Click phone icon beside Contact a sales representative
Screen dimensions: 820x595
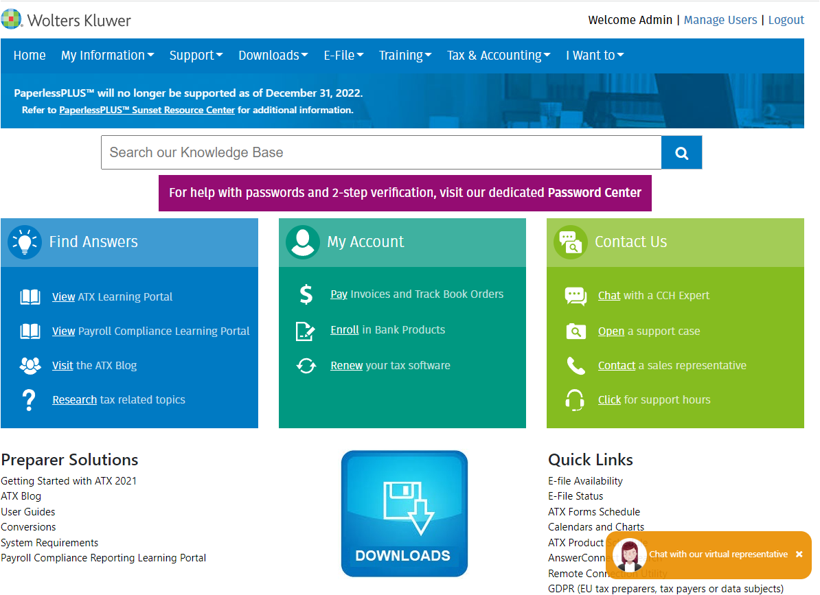coord(576,366)
